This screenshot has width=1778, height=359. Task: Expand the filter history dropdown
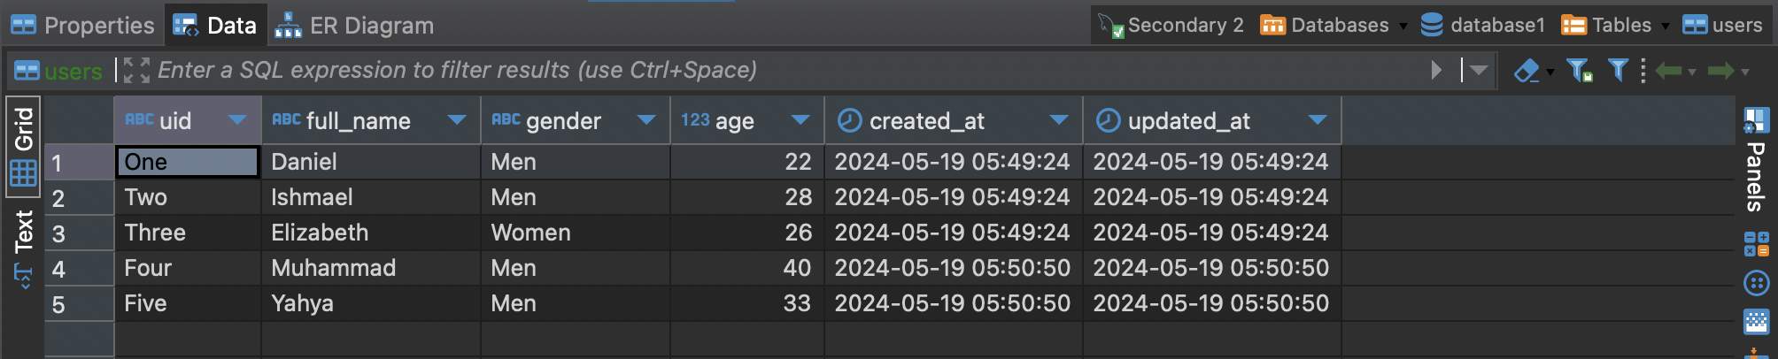1479,71
